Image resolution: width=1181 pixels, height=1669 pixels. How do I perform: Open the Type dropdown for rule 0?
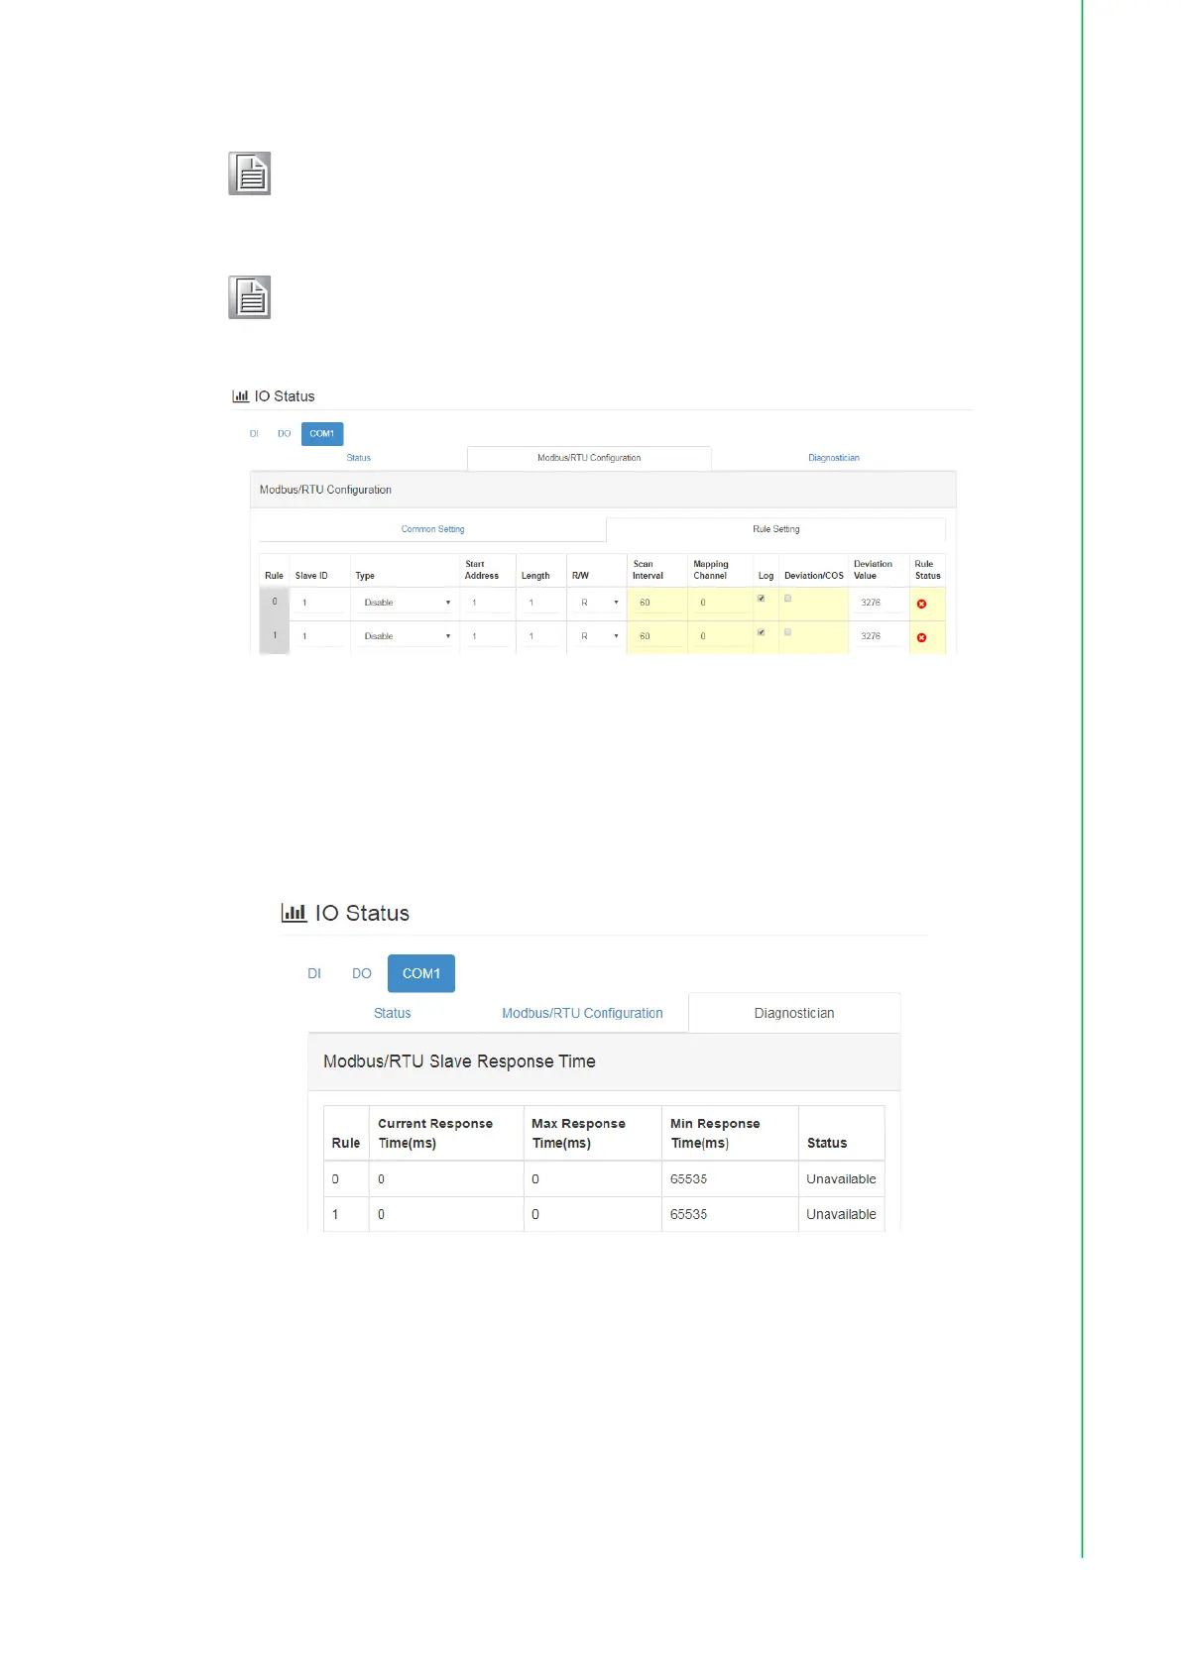click(x=406, y=603)
